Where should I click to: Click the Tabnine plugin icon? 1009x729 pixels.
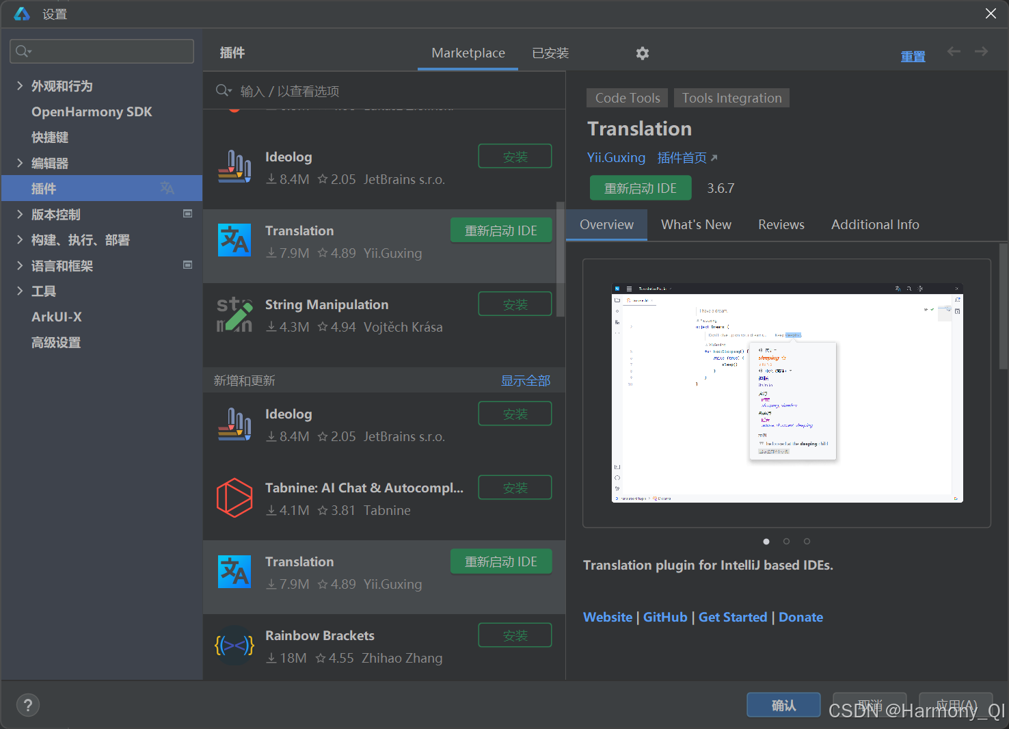point(234,498)
